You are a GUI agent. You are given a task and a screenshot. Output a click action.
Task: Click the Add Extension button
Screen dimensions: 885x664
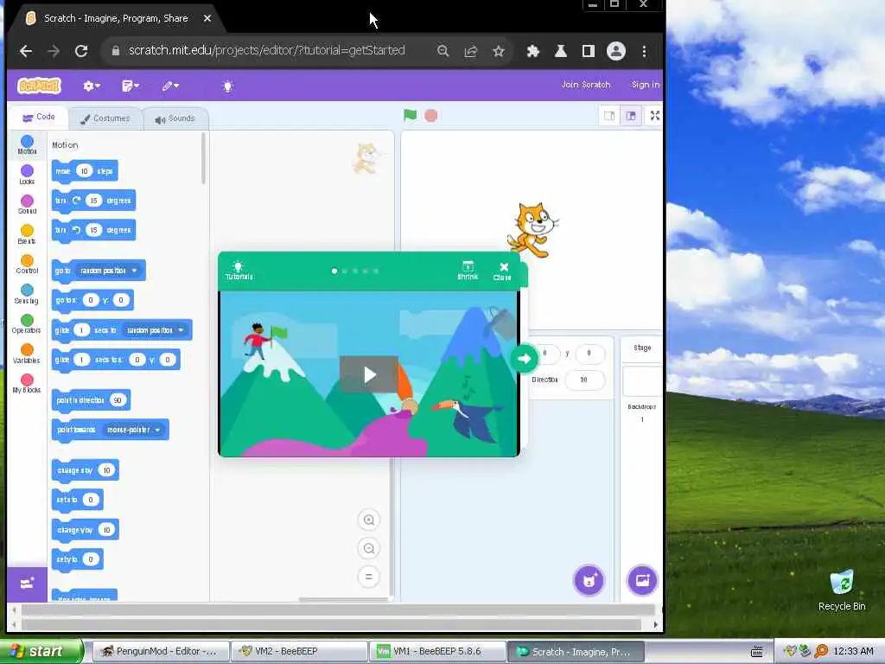point(27,584)
